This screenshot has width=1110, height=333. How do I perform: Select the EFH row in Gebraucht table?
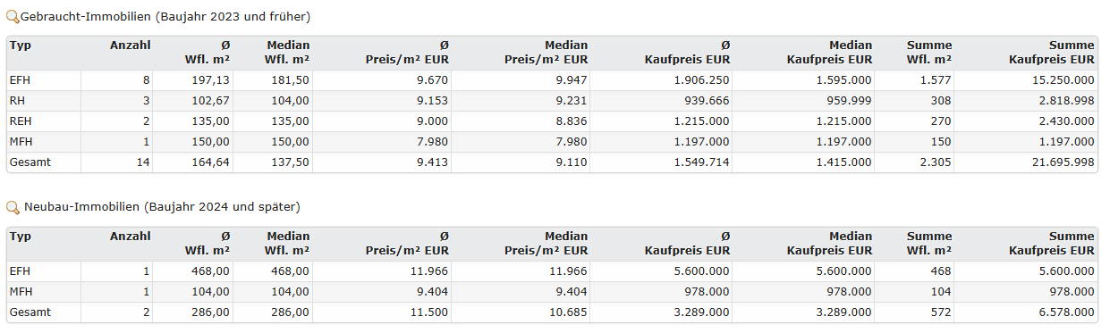point(552,80)
